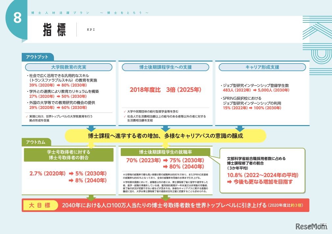Image resolution: width=332 pixels, height=234 pixels.
Task: Click the 27% (2020年) → 50% (2030年) figure
Action: (x=58, y=96)
